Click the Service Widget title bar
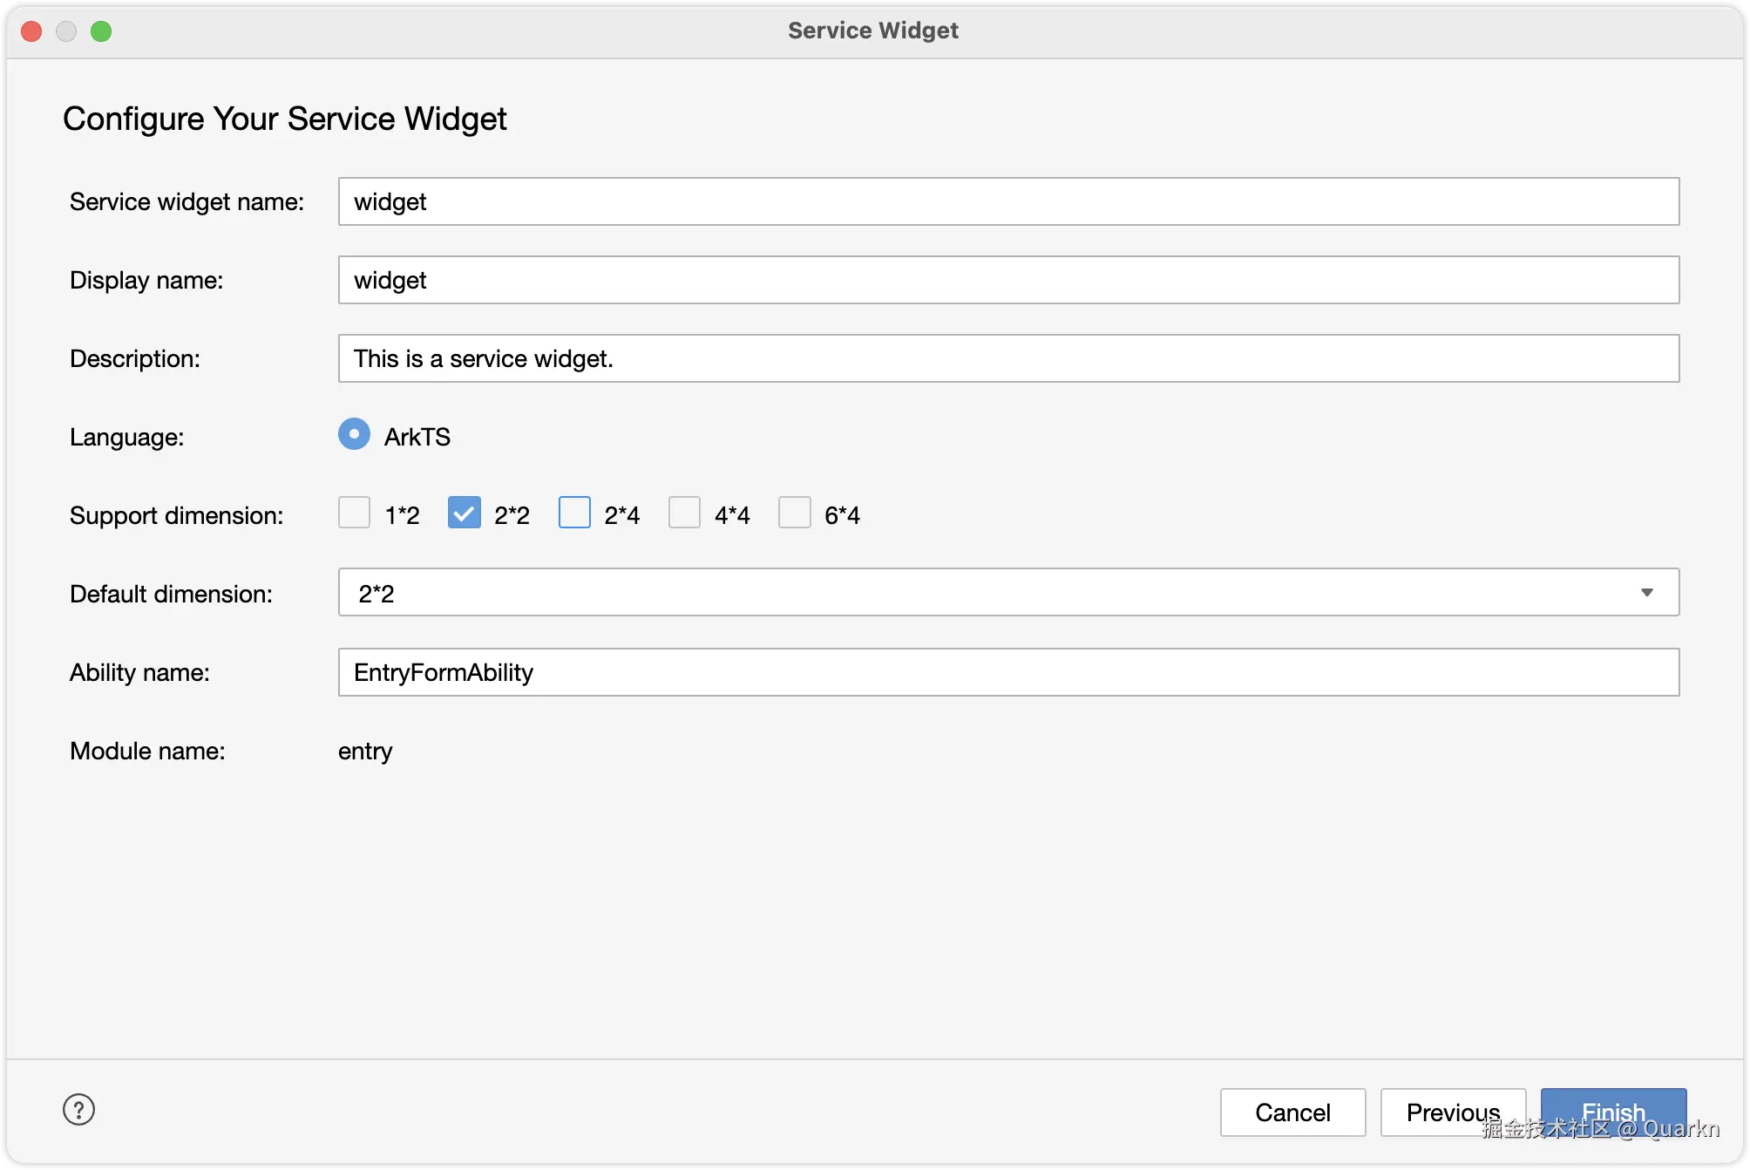 [x=873, y=31]
